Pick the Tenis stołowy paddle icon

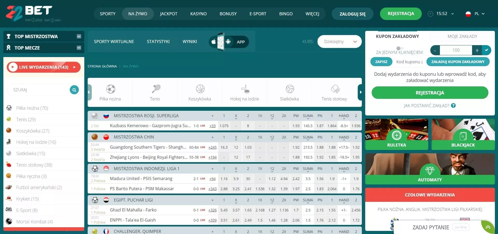[335, 89]
